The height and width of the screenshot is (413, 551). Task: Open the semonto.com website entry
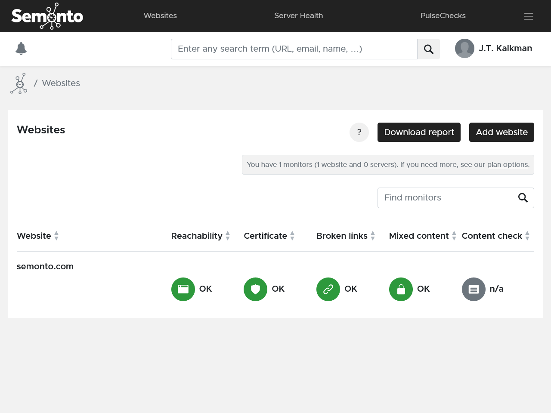point(45,266)
